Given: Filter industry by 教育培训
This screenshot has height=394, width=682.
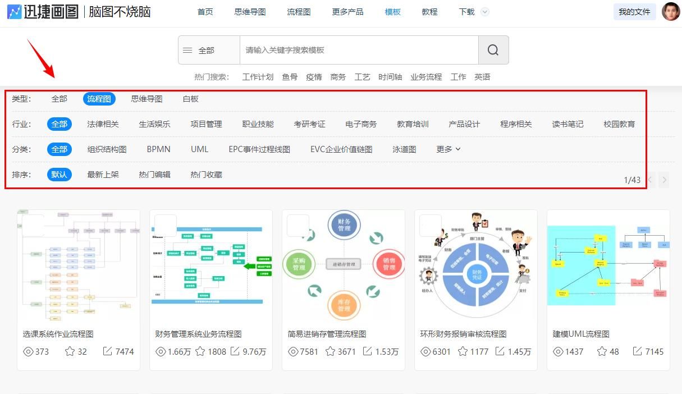Looking at the screenshot, I should point(413,123).
